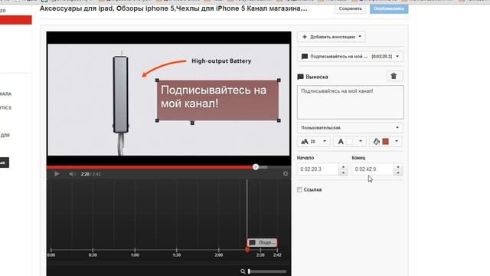Click the 2:00 mark on timeline
The image size is (490, 276).
[x=218, y=255]
